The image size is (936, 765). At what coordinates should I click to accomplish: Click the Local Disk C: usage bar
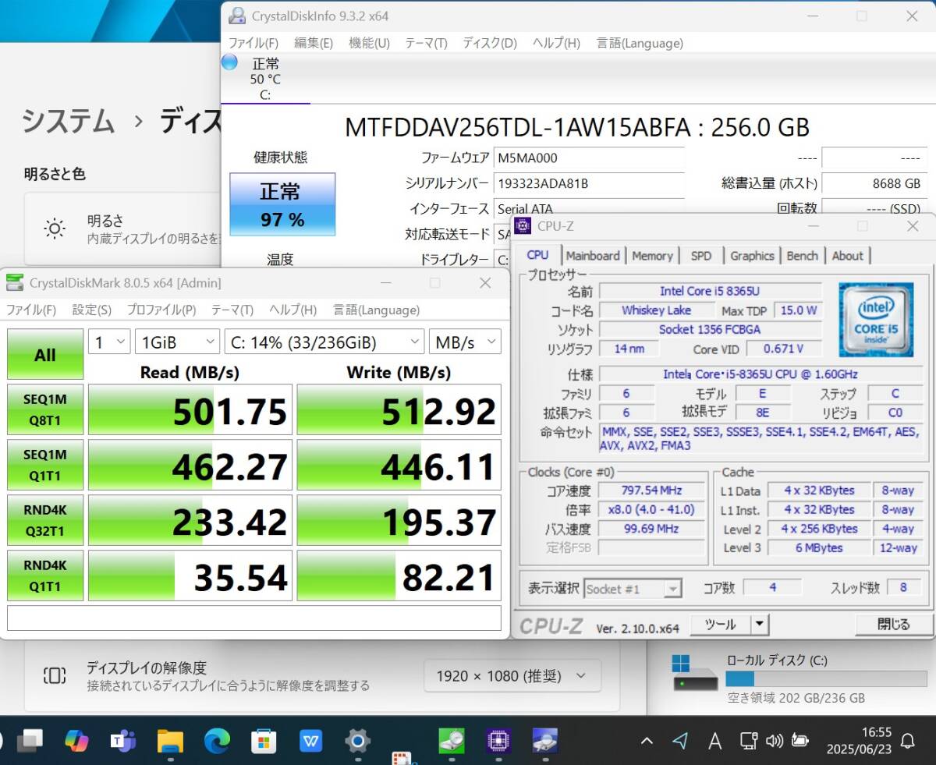coord(826,678)
